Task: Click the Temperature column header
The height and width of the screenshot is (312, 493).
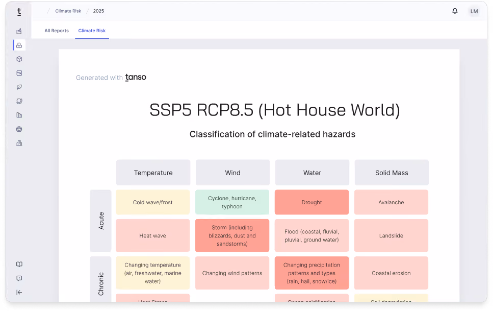Action: tap(153, 173)
